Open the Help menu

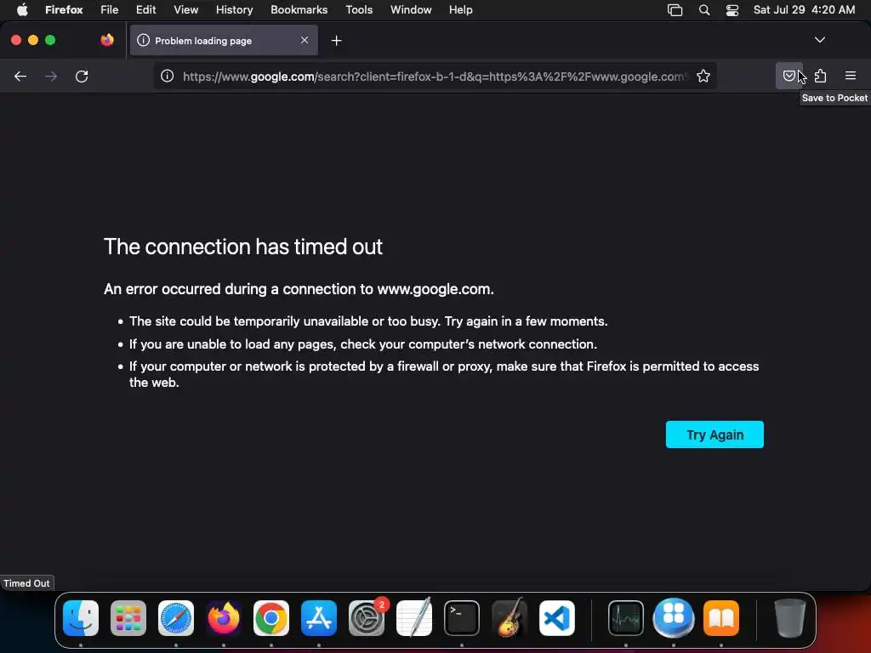tap(460, 9)
